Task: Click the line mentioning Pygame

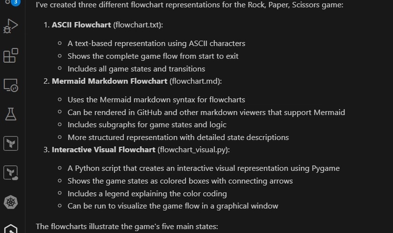Action: [203, 168]
